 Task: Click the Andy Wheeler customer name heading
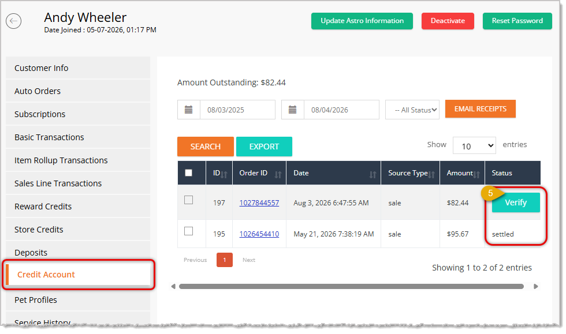tap(85, 17)
